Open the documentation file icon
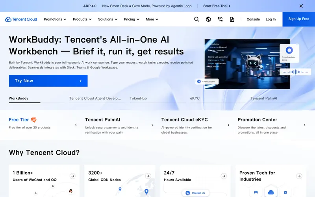 tap(232, 19)
